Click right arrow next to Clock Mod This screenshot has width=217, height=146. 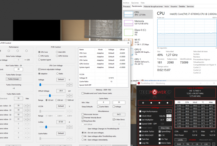(170, 116)
